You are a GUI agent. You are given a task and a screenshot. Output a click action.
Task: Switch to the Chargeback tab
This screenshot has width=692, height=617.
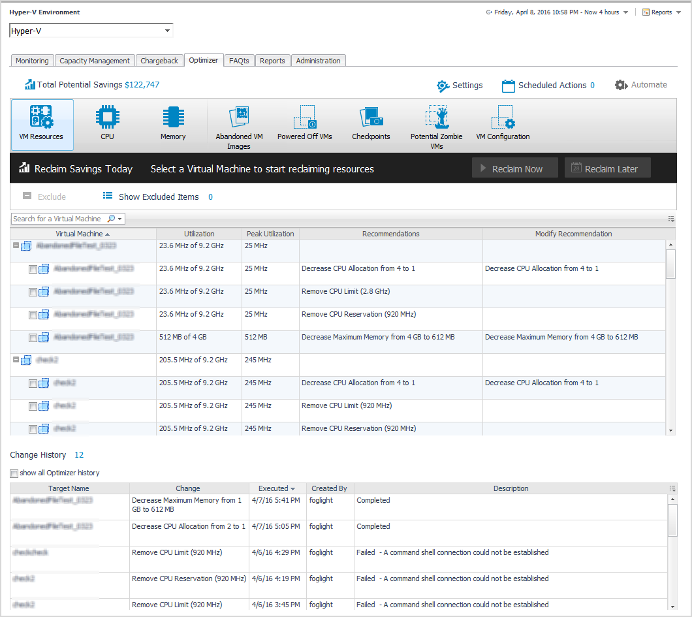click(x=159, y=61)
